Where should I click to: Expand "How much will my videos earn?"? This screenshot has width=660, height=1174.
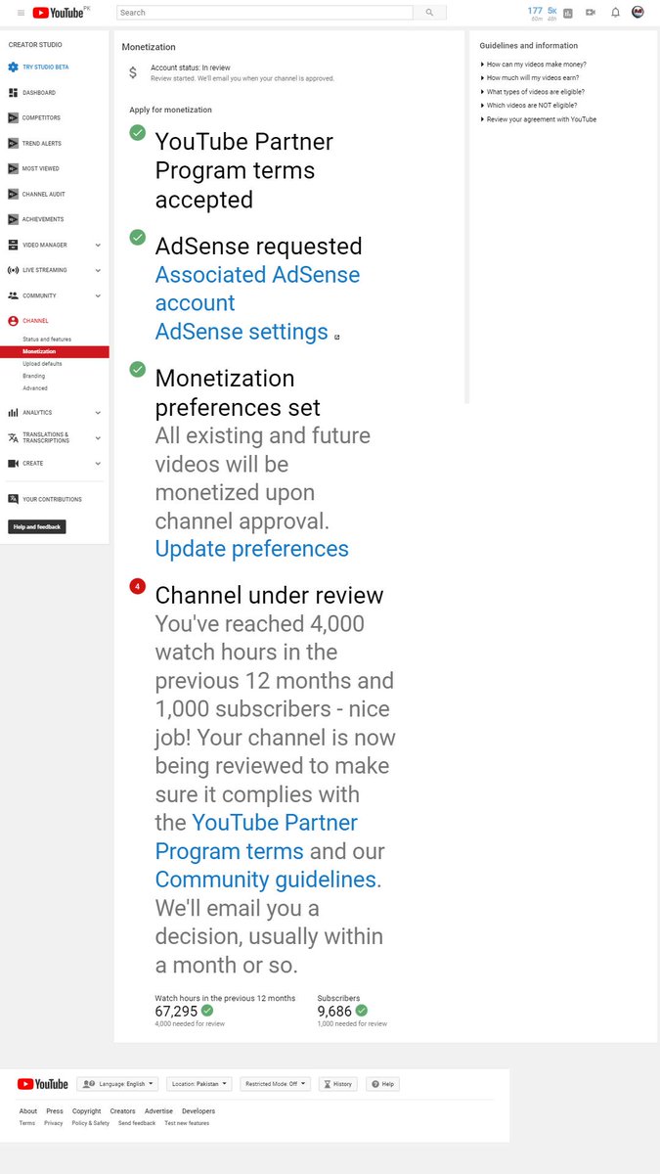click(529, 77)
